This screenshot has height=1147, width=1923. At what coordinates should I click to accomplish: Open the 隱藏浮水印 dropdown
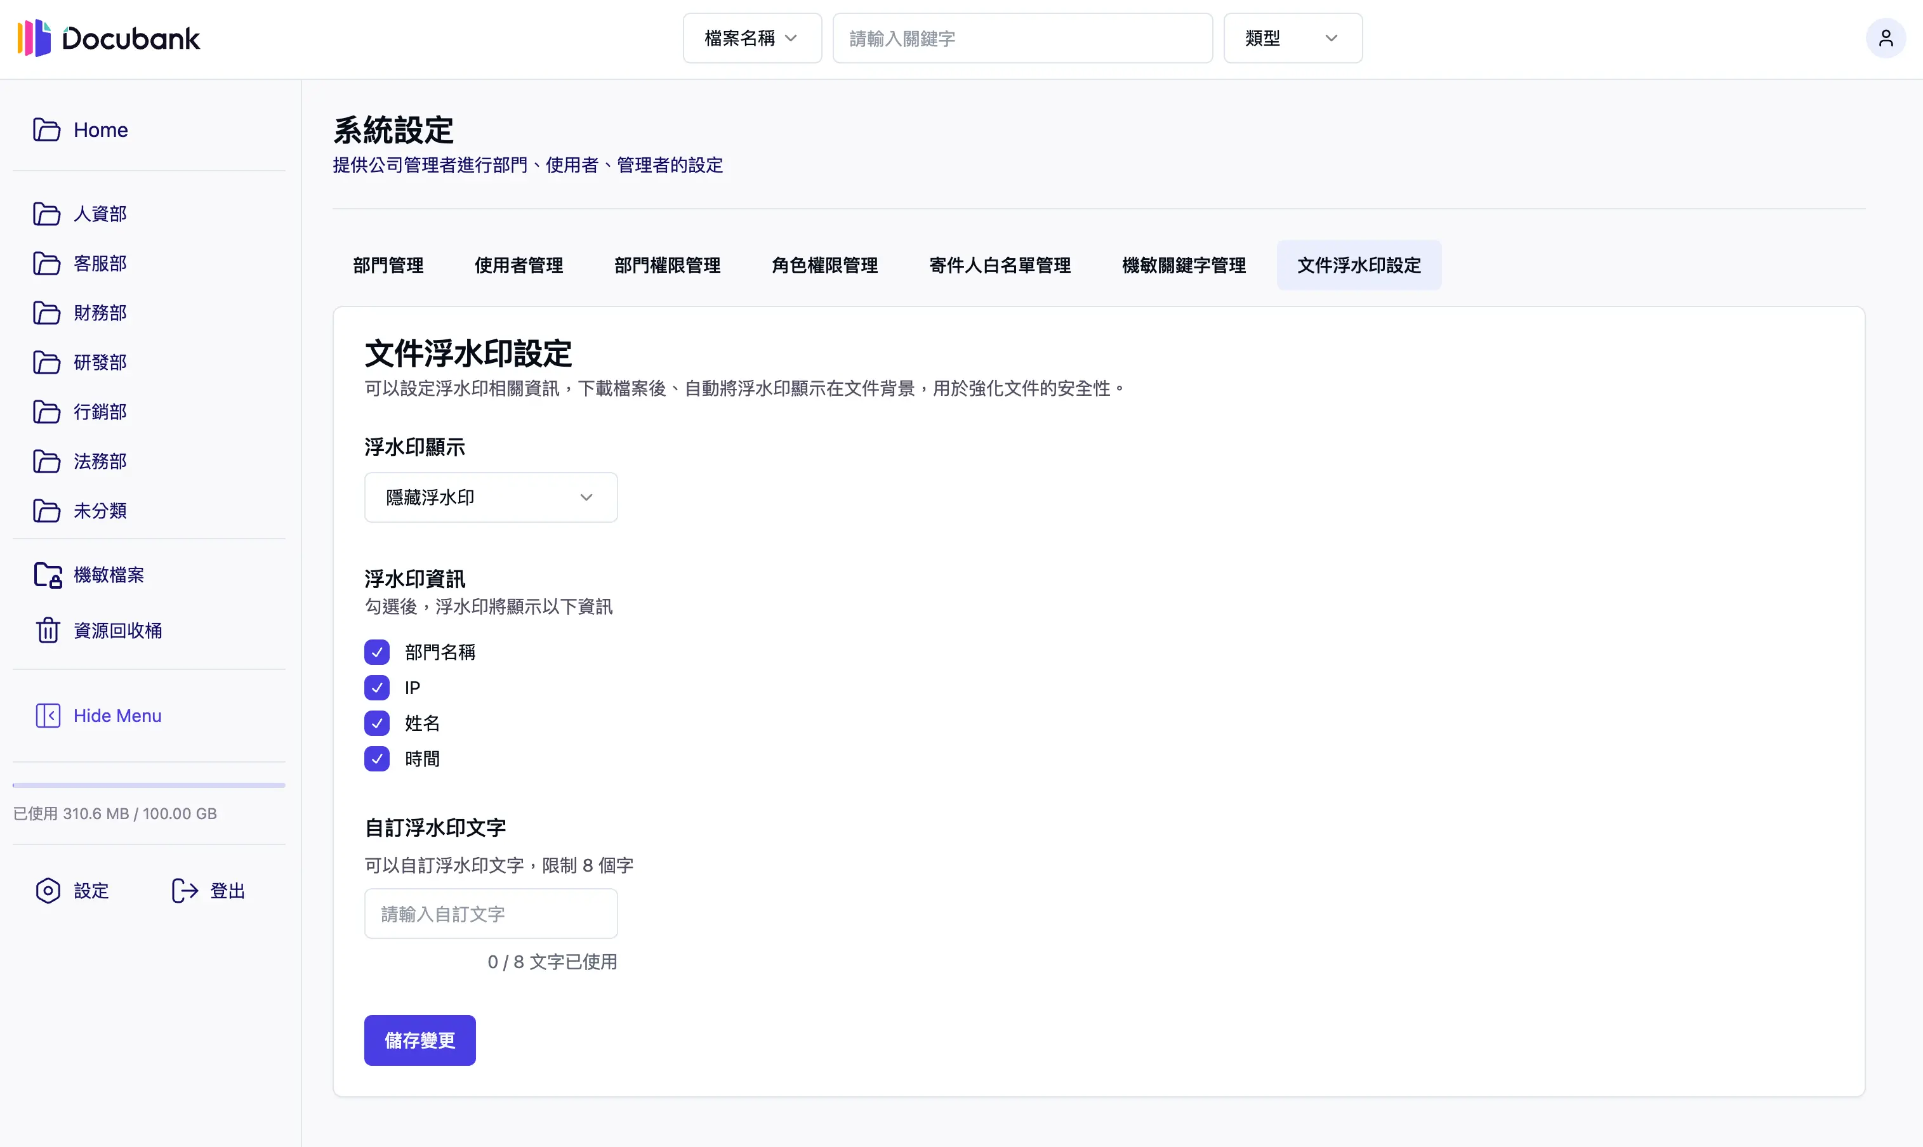tap(490, 497)
